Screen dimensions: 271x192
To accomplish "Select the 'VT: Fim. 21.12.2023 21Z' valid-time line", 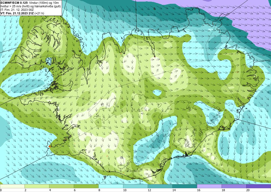I will [x=17, y=13].
